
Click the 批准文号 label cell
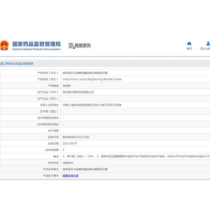point(30,137)
